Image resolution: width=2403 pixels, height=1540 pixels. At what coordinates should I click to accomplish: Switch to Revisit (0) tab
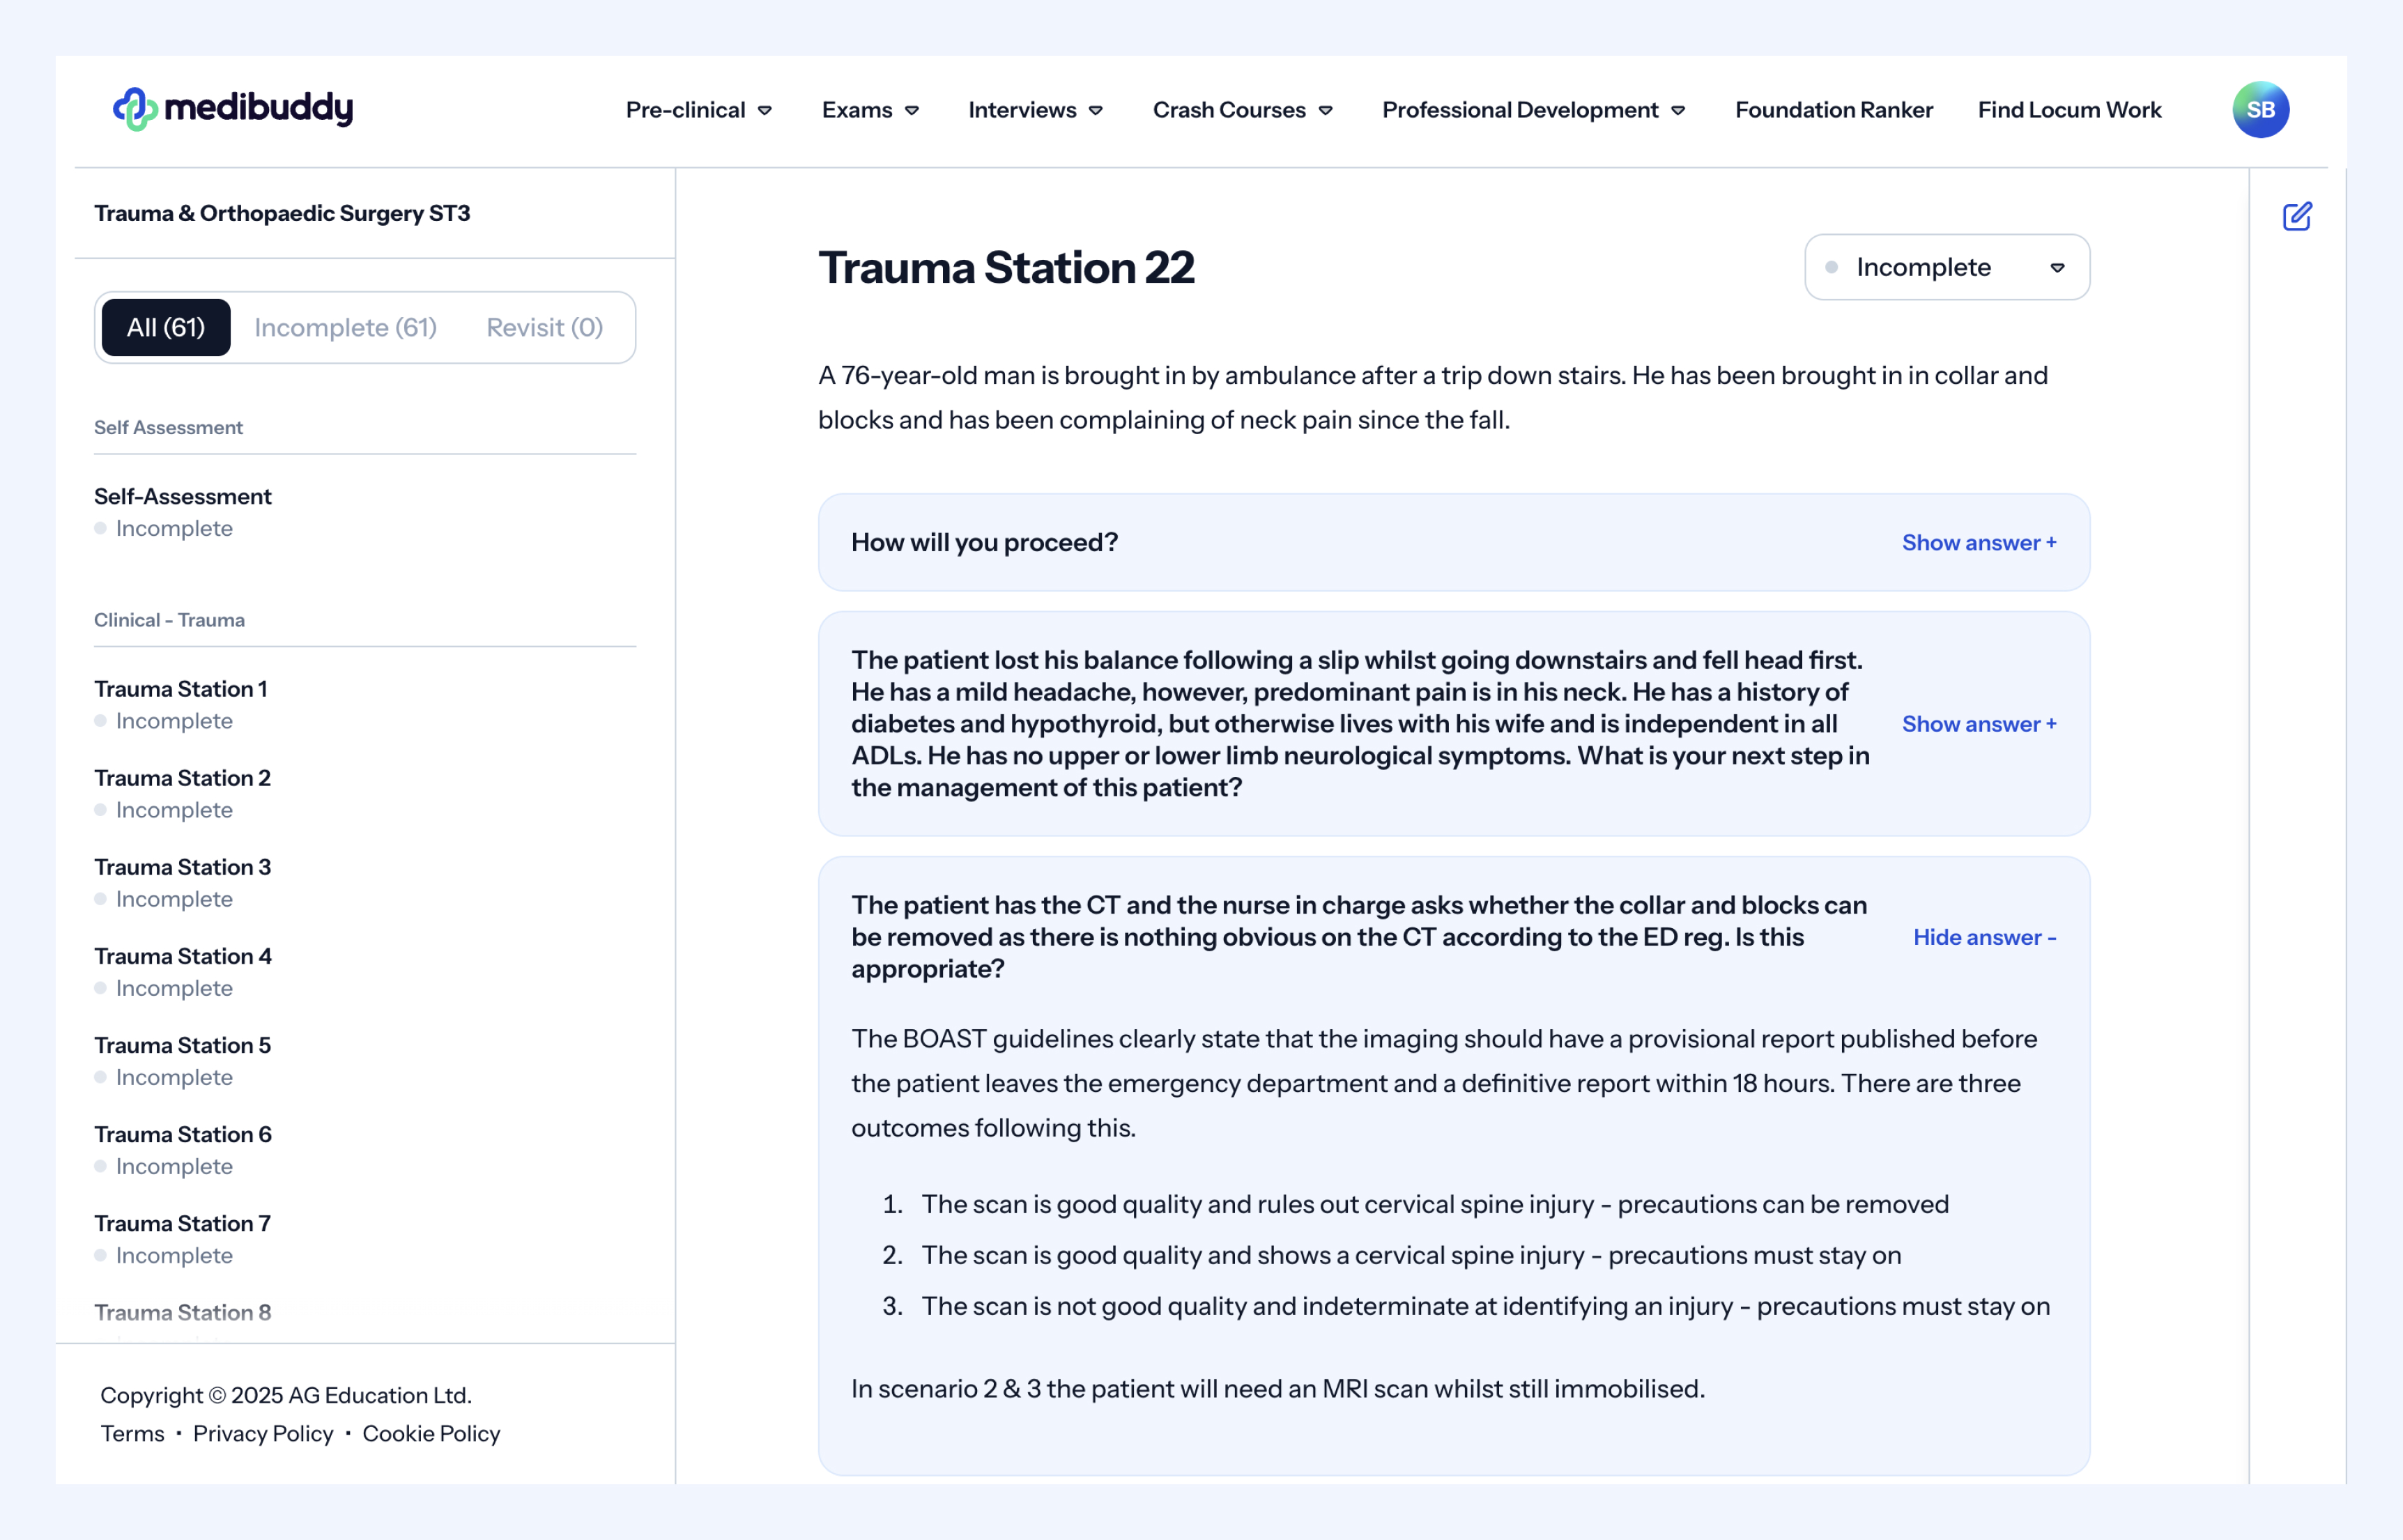coord(544,328)
